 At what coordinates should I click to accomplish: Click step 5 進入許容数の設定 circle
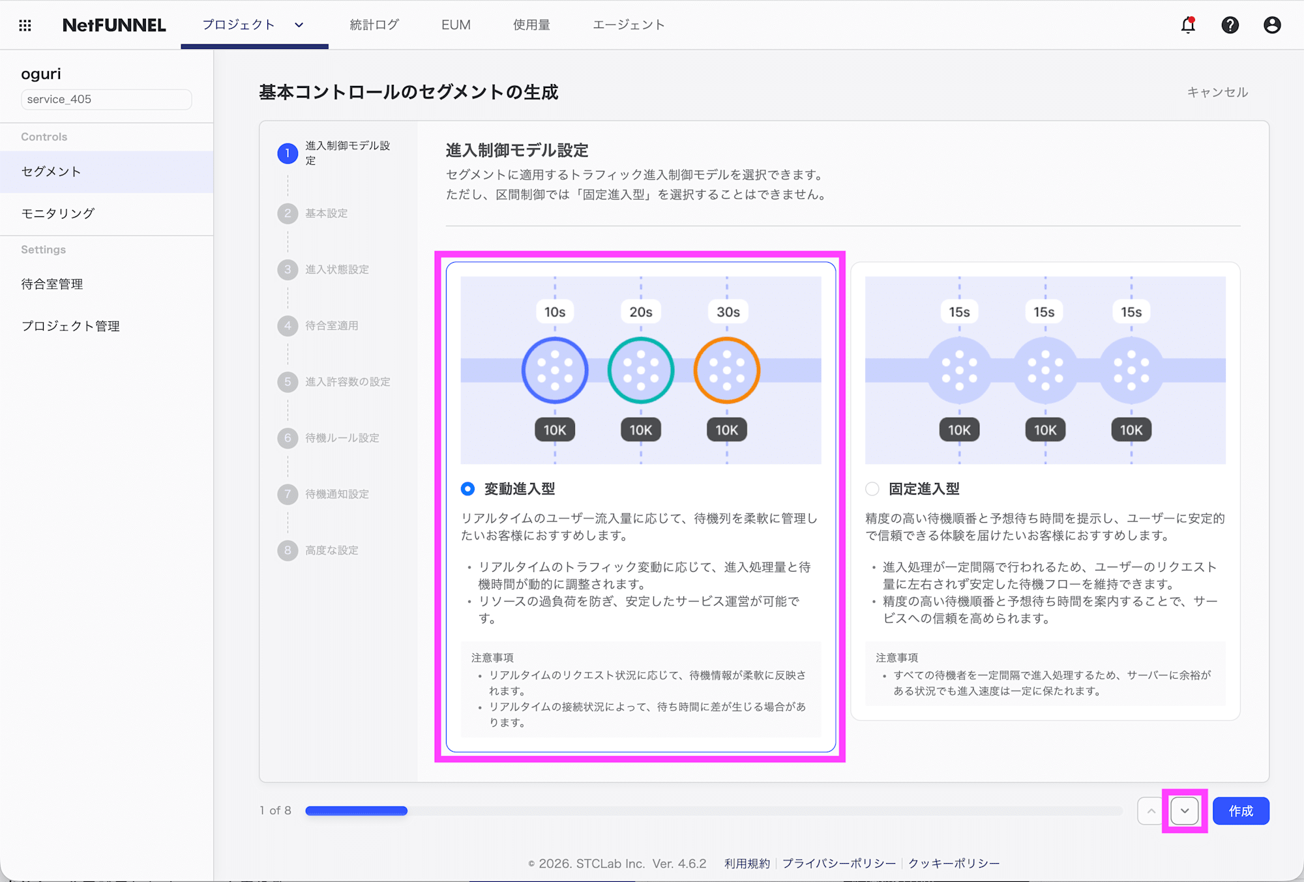pyautogui.click(x=288, y=382)
